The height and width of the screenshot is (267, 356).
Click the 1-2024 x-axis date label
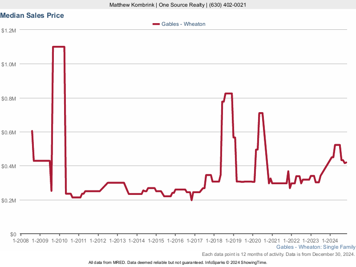(330, 241)
